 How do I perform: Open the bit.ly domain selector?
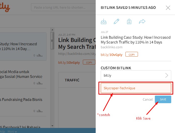point(136,75)
